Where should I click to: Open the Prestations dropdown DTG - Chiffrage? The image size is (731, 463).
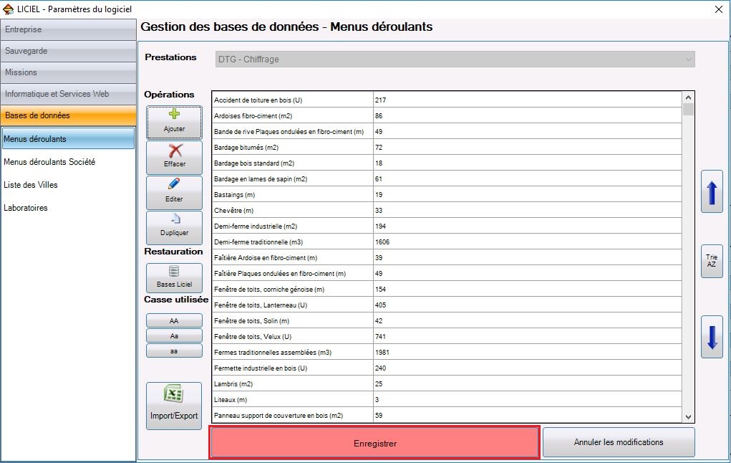(x=455, y=59)
